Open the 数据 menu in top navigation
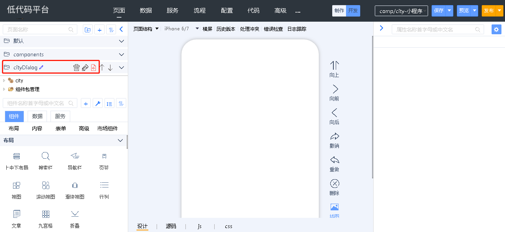The image size is (505, 232). 146,11
